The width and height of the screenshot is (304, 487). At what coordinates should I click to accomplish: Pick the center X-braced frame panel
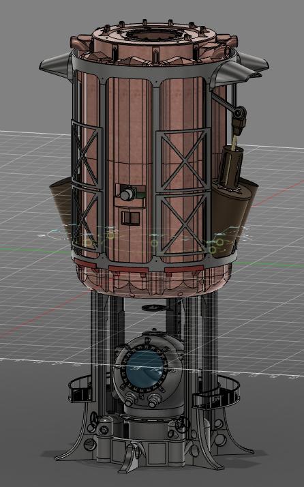[x=183, y=192]
